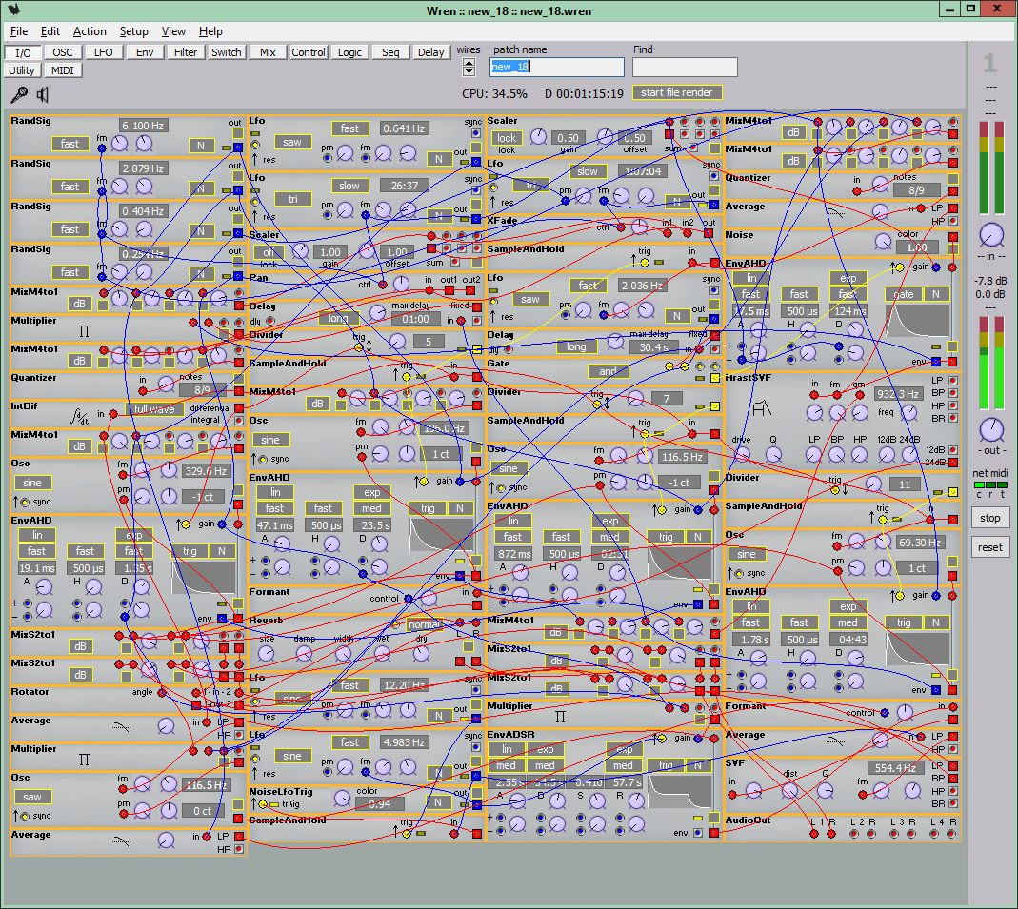Click the filter glyph in the HrastSVF module
Image resolution: width=1018 pixels, height=909 pixels.
[762, 408]
